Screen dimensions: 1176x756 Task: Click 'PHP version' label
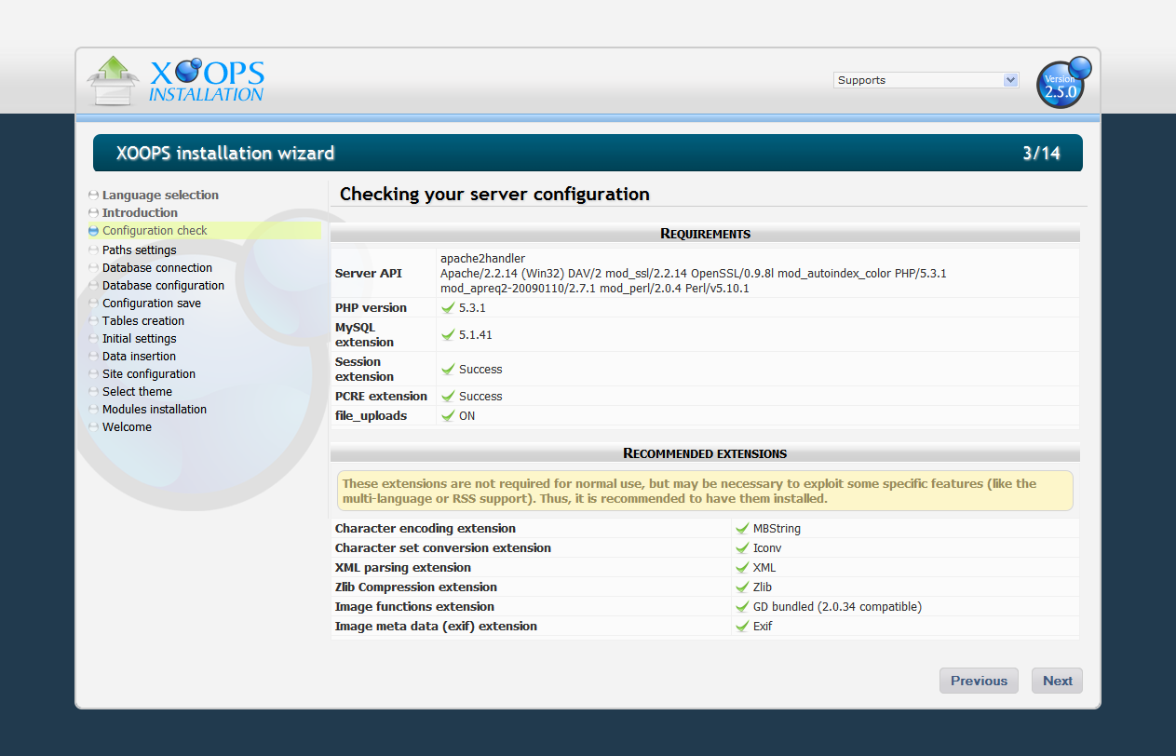tap(371, 307)
